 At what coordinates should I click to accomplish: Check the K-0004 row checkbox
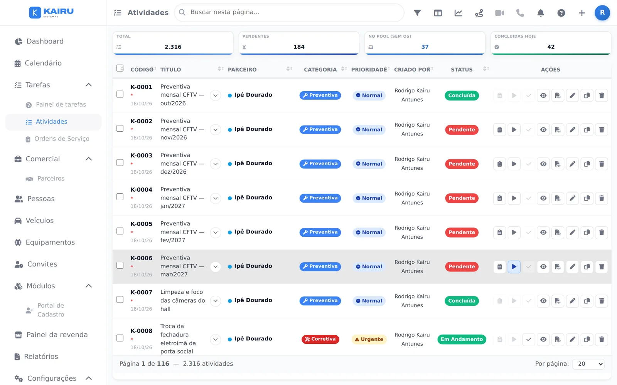(x=120, y=197)
